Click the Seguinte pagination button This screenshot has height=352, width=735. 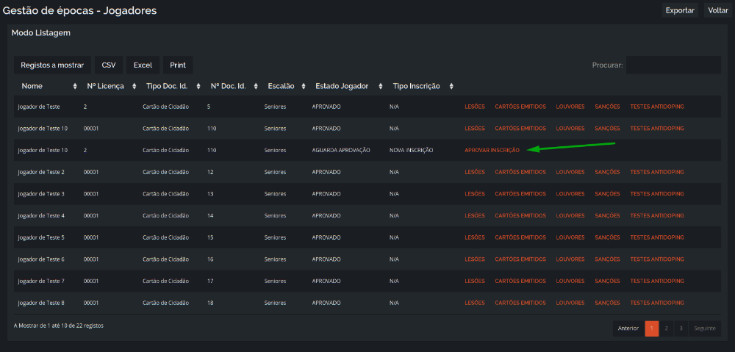705,328
